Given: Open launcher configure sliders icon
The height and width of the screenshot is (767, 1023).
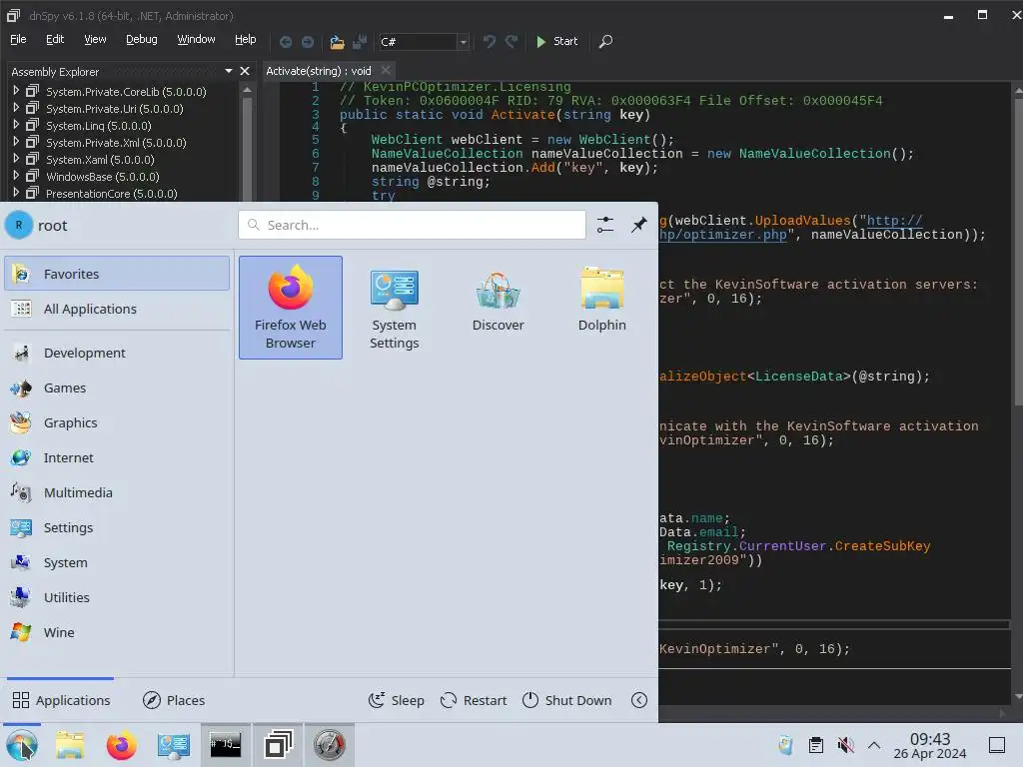Looking at the screenshot, I should coord(604,225).
